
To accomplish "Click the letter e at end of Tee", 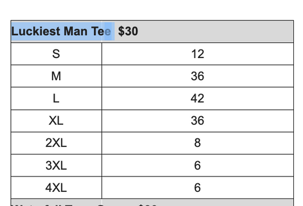I will (108, 32).
